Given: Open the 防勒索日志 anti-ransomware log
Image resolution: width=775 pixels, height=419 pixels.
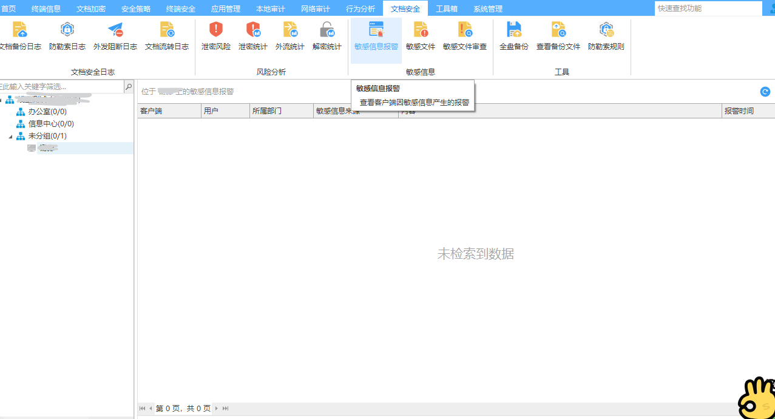Looking at the screenshot, I should click(x=67, y=33).
